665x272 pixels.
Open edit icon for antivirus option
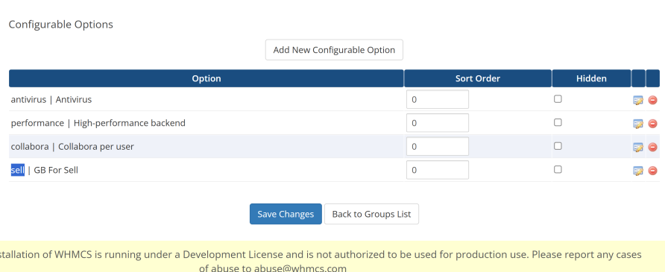click(x=638, y=100)
